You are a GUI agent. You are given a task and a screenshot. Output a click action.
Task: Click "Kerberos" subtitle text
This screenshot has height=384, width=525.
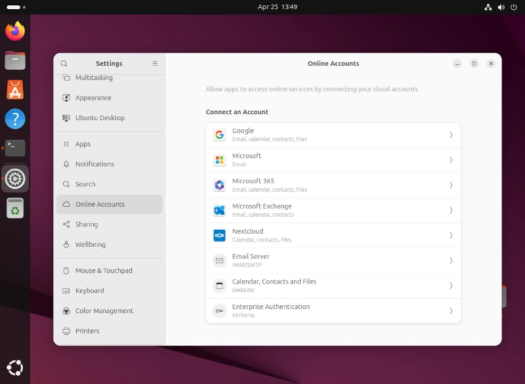click(243, 315)
